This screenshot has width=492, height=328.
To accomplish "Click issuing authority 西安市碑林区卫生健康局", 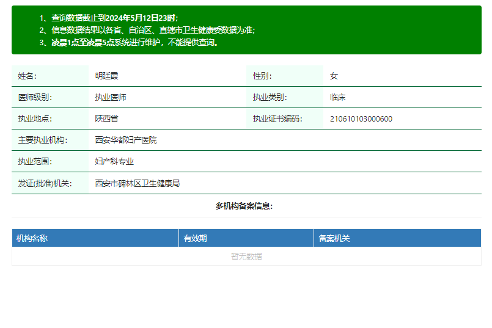I will [138, 183].
